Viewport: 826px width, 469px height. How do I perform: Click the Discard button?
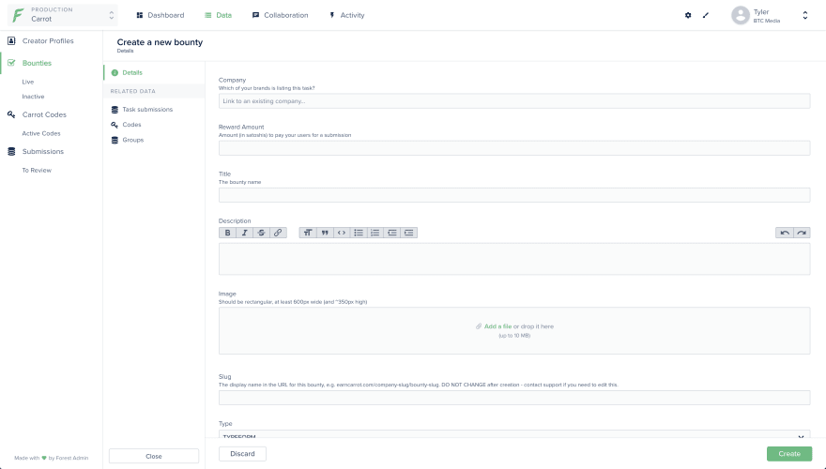[x=242, y=454]
